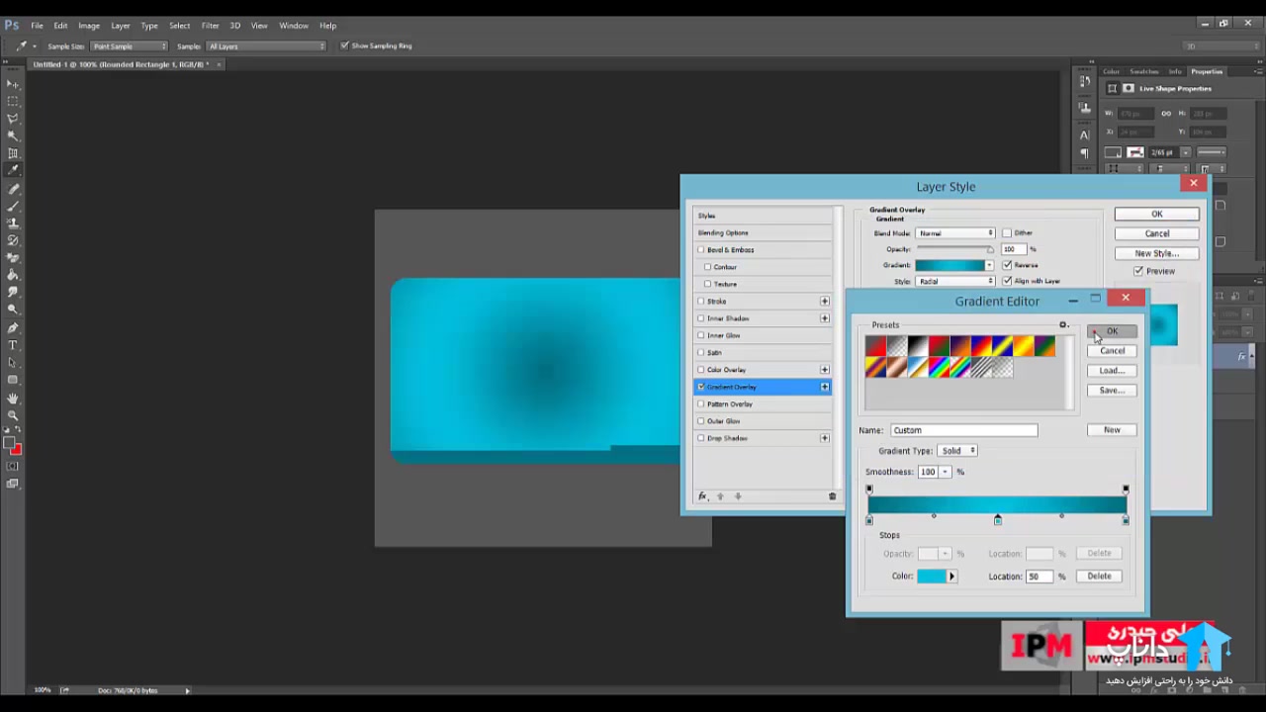Open the Blend Mode dropdown
1266x712 pixels.
(954, 233)
